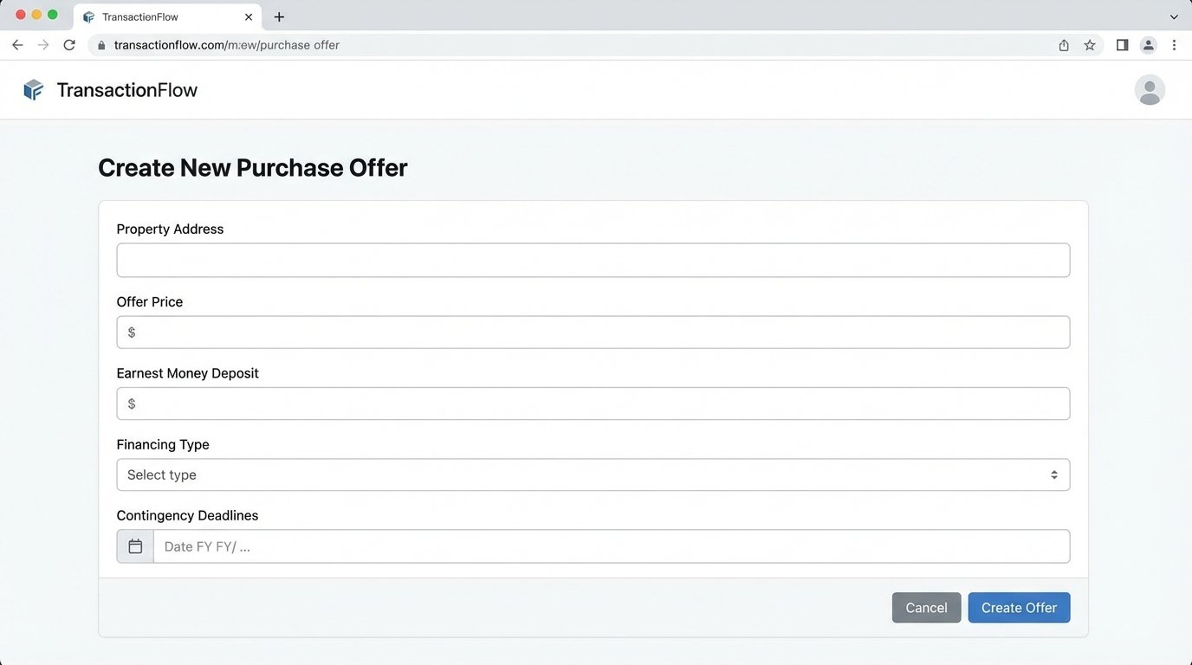Screen dimensions: 1192x665
Task: Click the share icon in address bar
Action: [1064, 45]
